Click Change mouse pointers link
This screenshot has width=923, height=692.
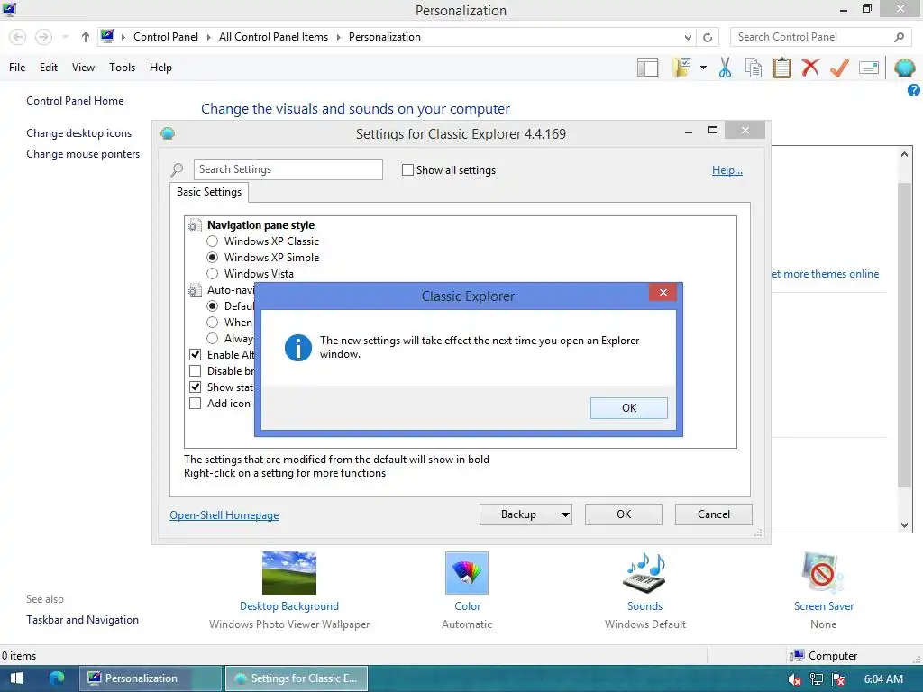coord(83,154)
